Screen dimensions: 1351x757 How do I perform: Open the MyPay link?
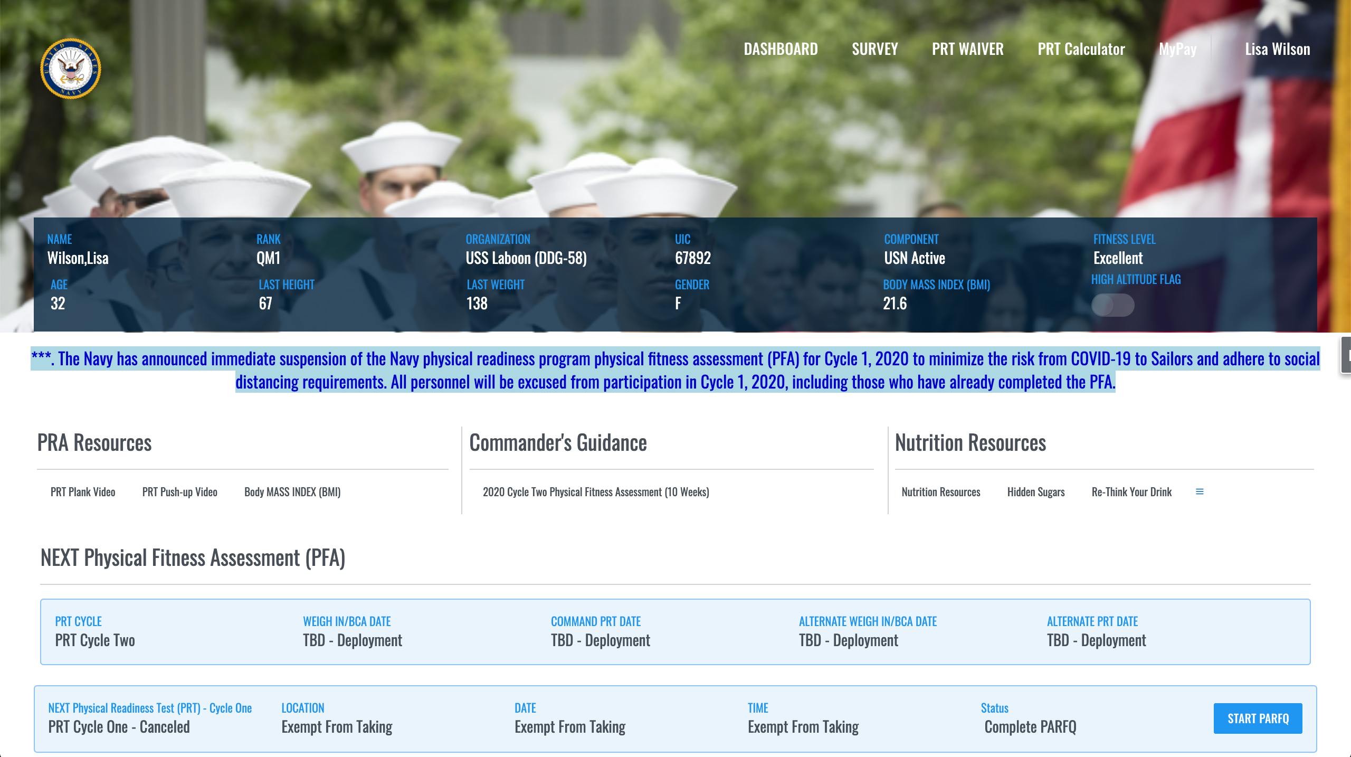click(1177, 49)
